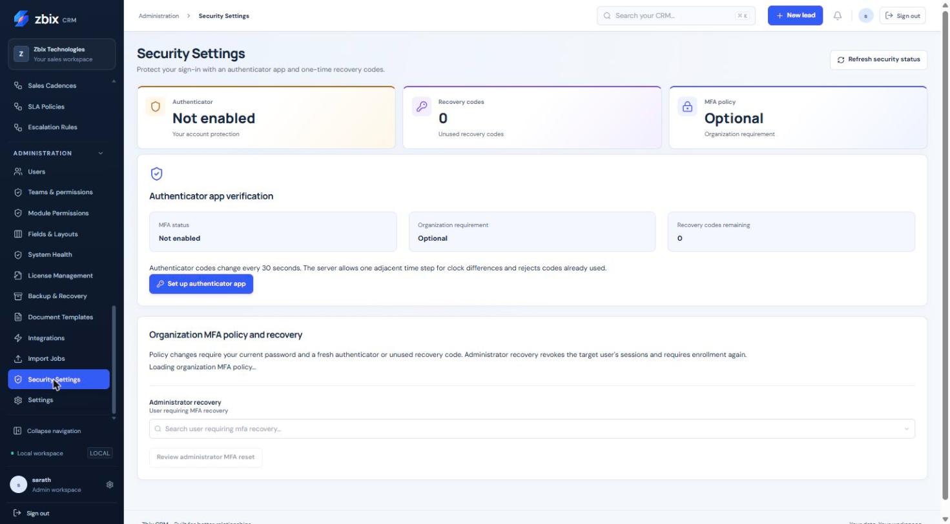The image size is (950, 524).
Task: Click Review administrator MFA reset button
Action: [205, 457]
